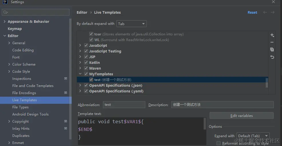
Task: Uncheck the toar template checkbox
Action: tap(91, 34)
